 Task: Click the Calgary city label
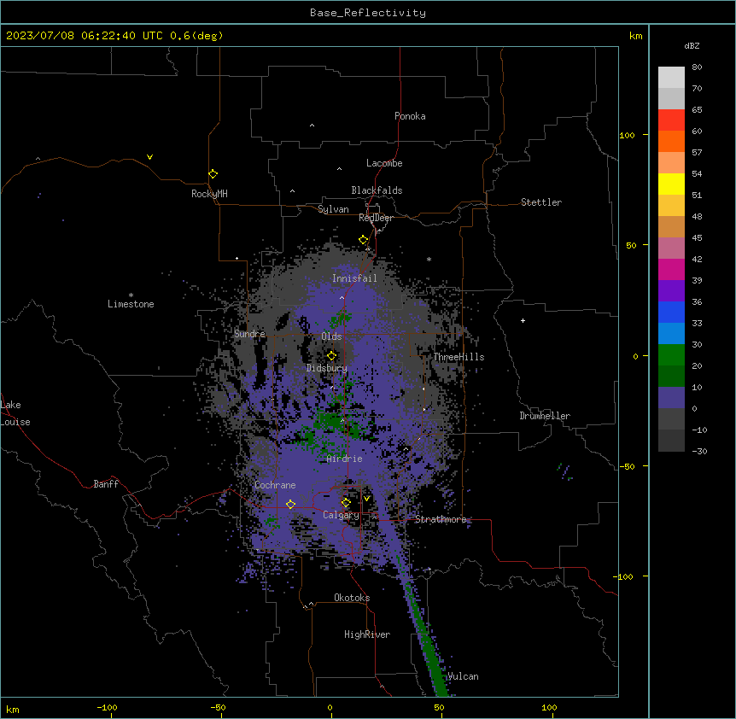341,515
